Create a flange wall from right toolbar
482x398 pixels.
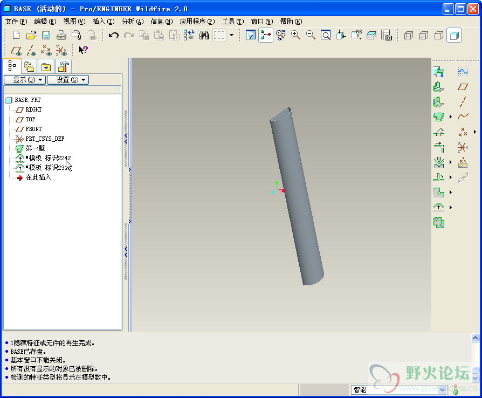tap(439, 102)
